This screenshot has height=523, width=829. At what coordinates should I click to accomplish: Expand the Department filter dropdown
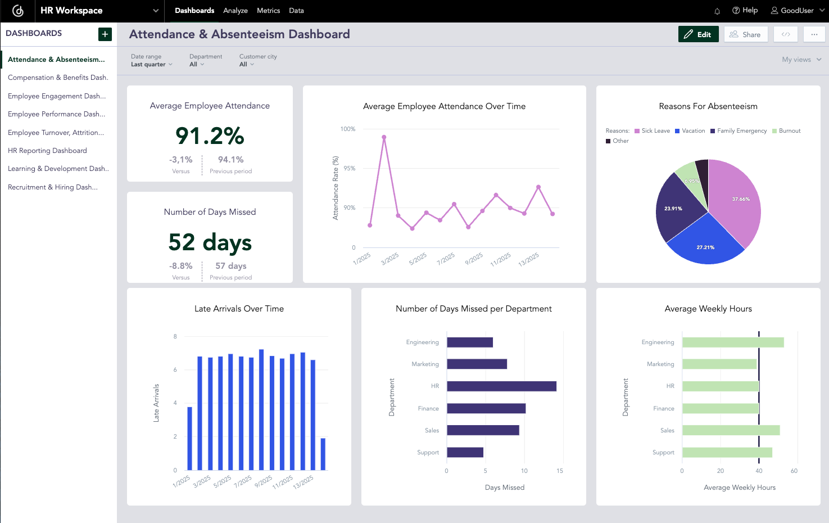click(x=197, y=64)
